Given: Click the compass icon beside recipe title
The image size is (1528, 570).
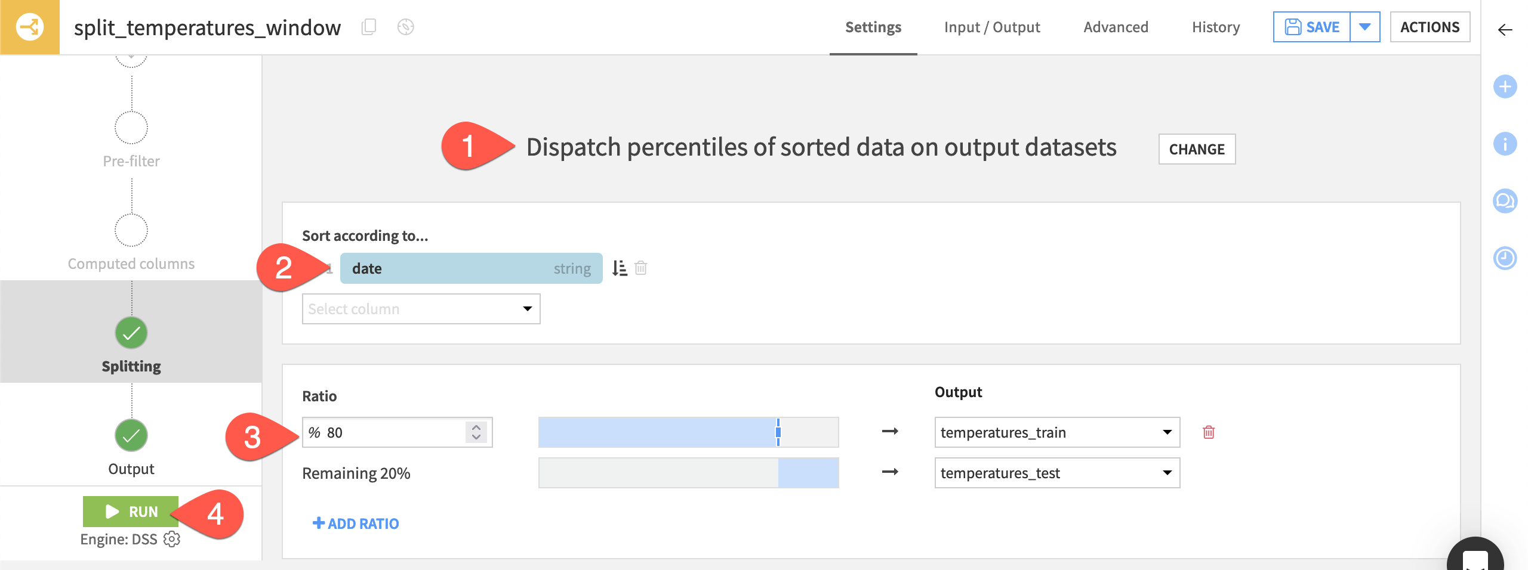Looking at the screenshot, I should 406,27.
